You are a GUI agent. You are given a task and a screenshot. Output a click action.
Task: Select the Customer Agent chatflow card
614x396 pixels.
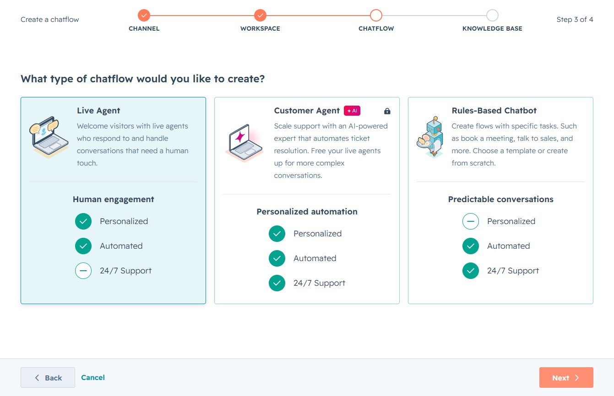click(x=307, y=200)
